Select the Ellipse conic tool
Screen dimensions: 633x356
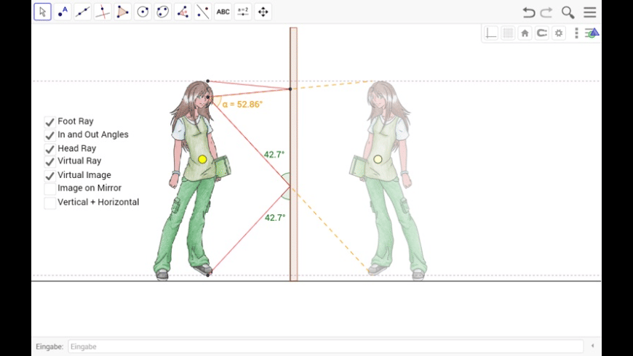pos(163,12)
